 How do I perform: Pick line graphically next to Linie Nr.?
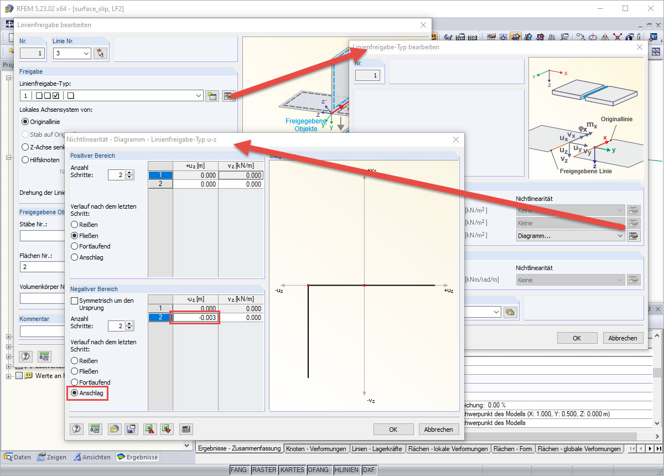pos(99,53)
